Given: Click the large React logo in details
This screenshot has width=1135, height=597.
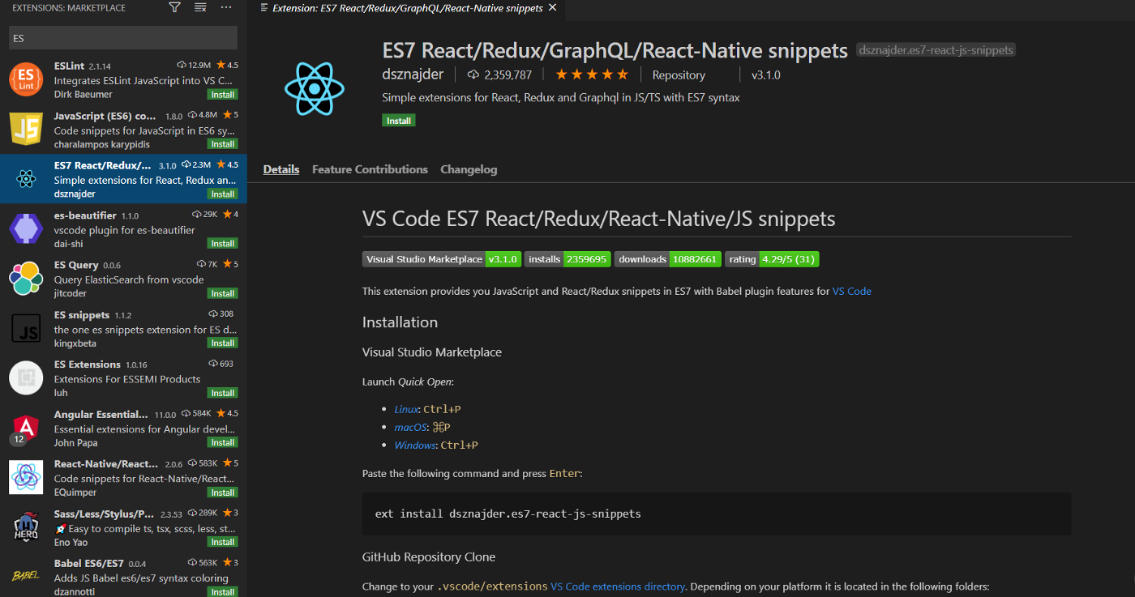Looking at the screenshot, I should coord(315,88).
